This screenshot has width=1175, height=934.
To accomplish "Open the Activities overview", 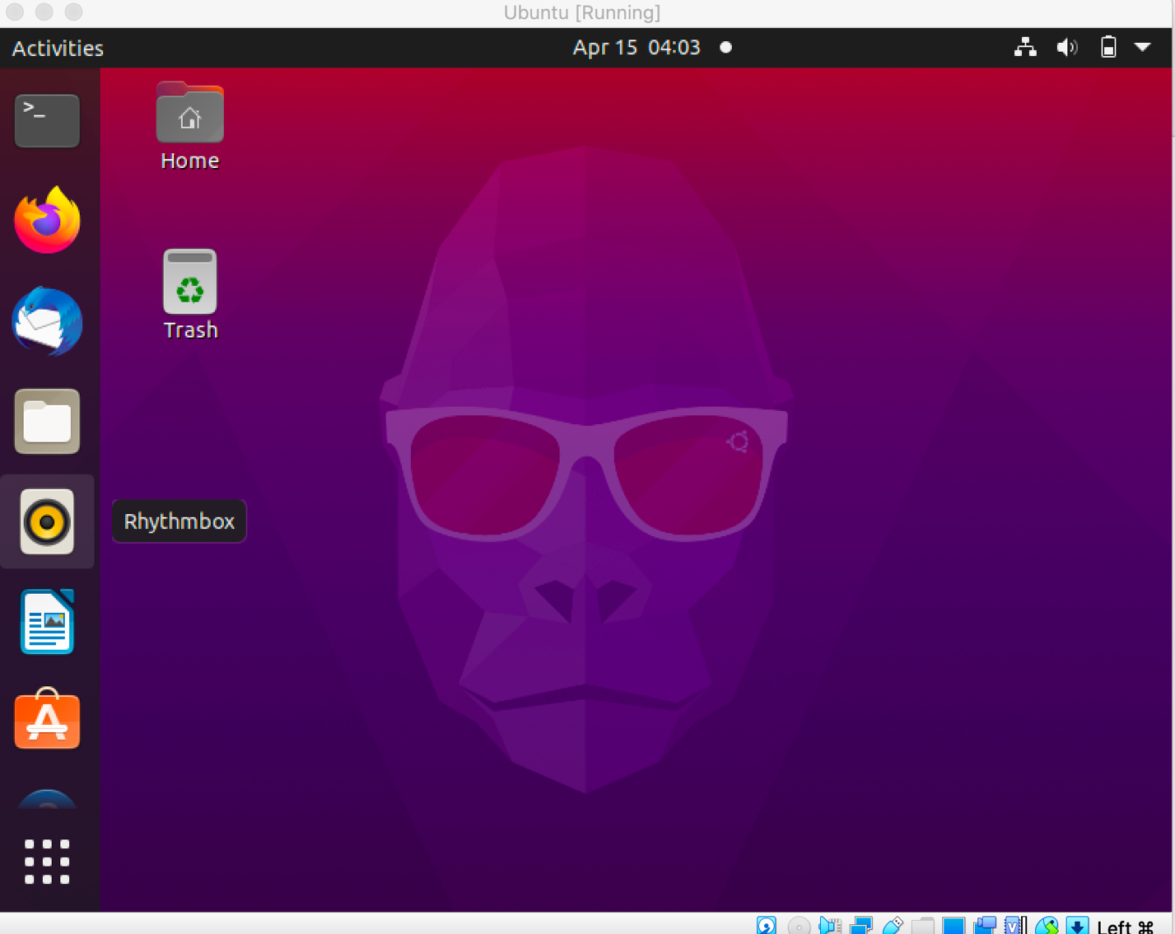I will (58, 48).
